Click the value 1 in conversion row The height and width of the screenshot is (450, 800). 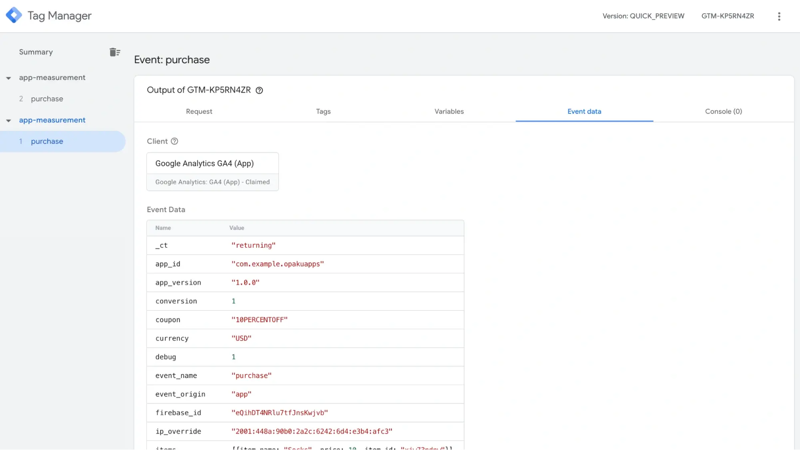pos(234,301)
